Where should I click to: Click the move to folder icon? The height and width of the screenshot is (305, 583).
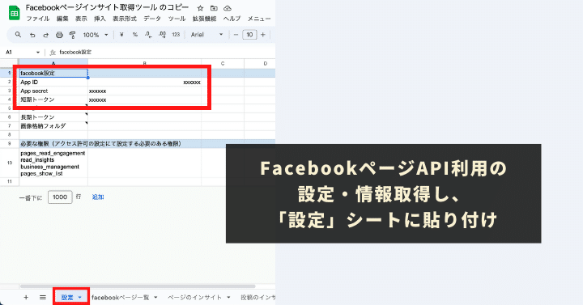tap(214, 8)
